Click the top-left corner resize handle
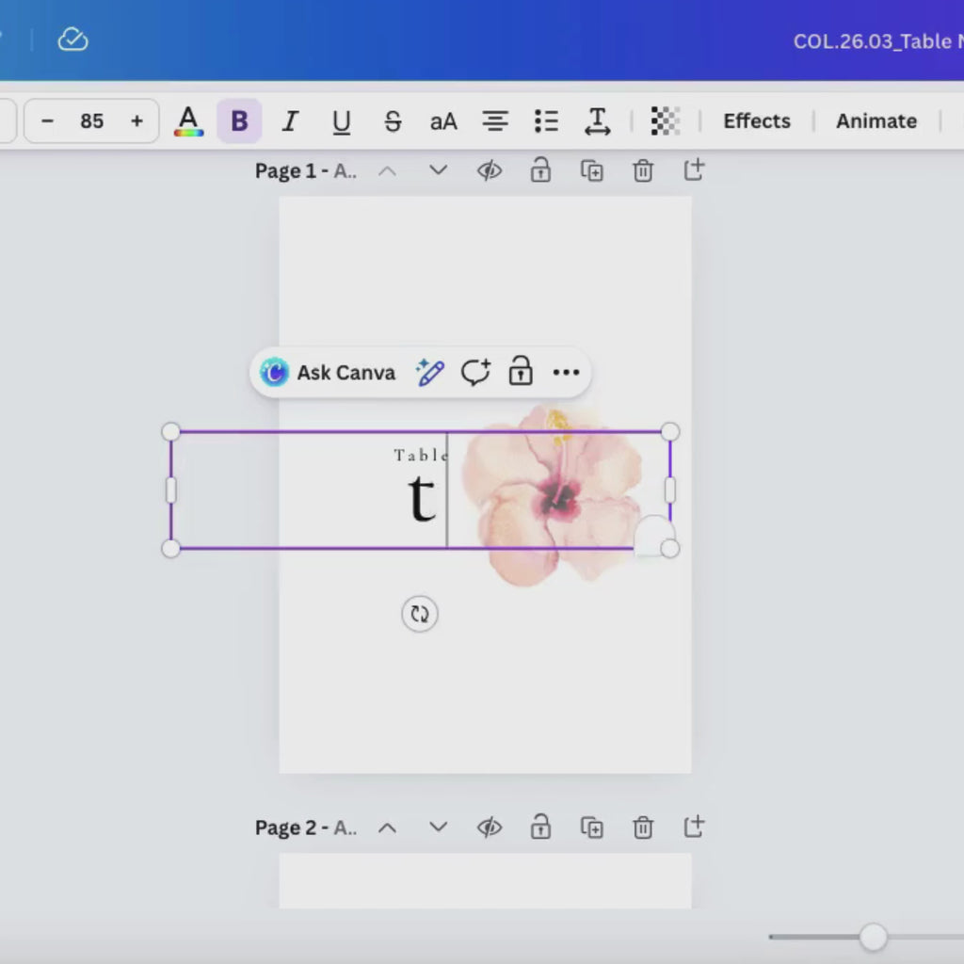The height and width of the screenshot is (964, 964). coord(171,431)
